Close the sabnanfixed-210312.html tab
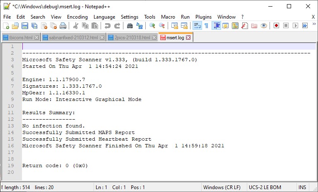The width and height of the screenshot is (318, 192). [102, 38]
